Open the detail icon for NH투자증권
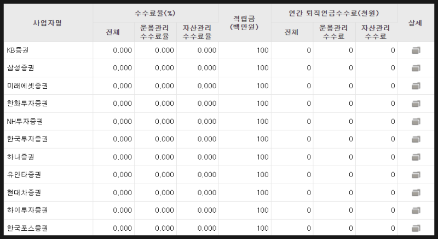Viewport: 438px width, 239px height. [416, 122]
